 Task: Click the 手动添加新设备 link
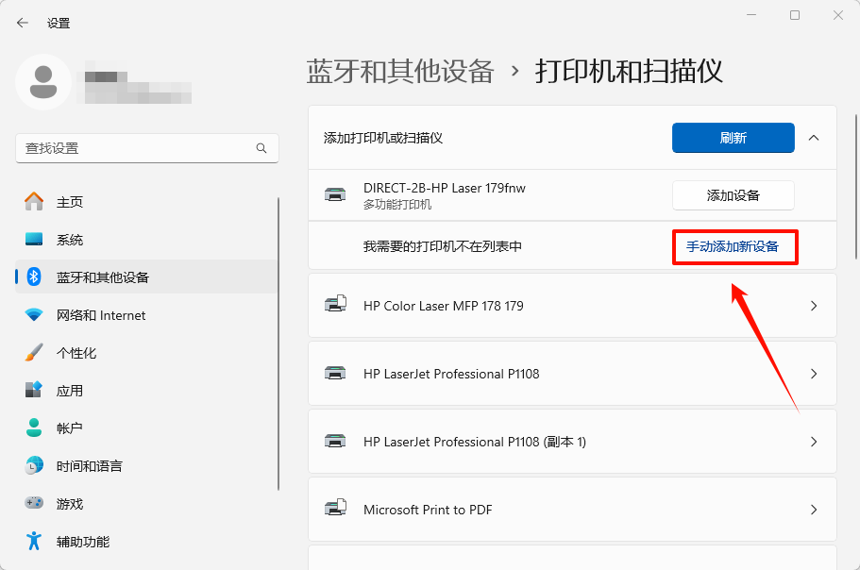click(733, 246)
